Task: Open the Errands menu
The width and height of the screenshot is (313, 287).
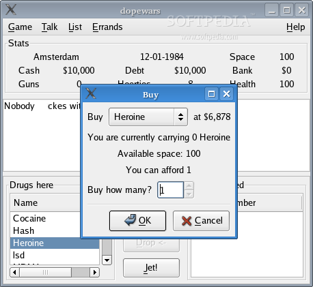Action: tap(107, 27)
